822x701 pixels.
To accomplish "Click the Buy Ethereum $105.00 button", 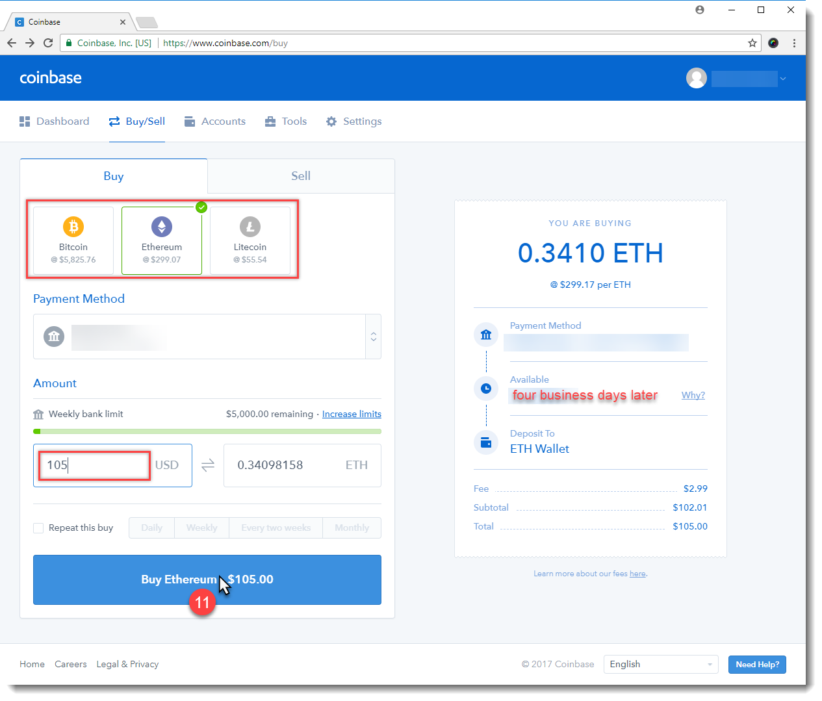I will tap(207, 580).
